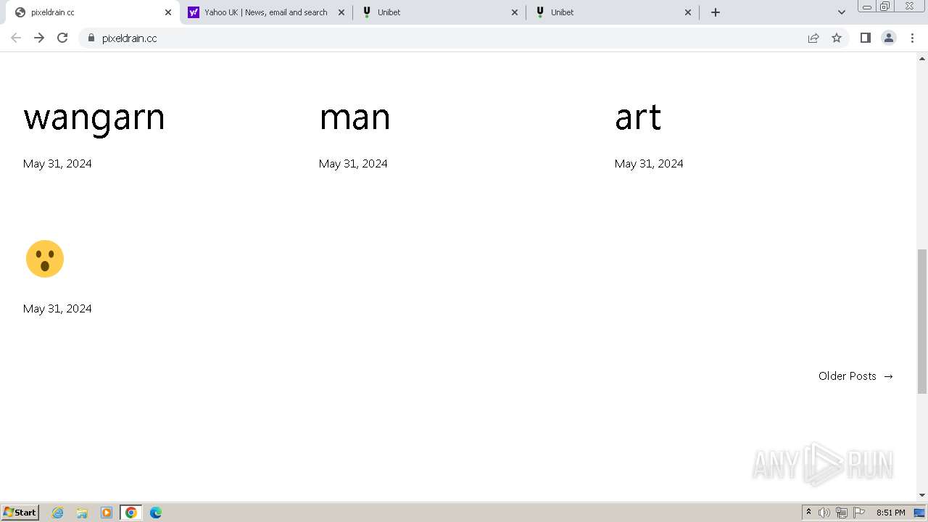Open the surprised-face emoji post

(45, 259)
